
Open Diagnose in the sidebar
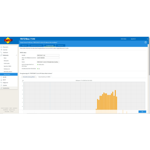(x=6, y=82)
